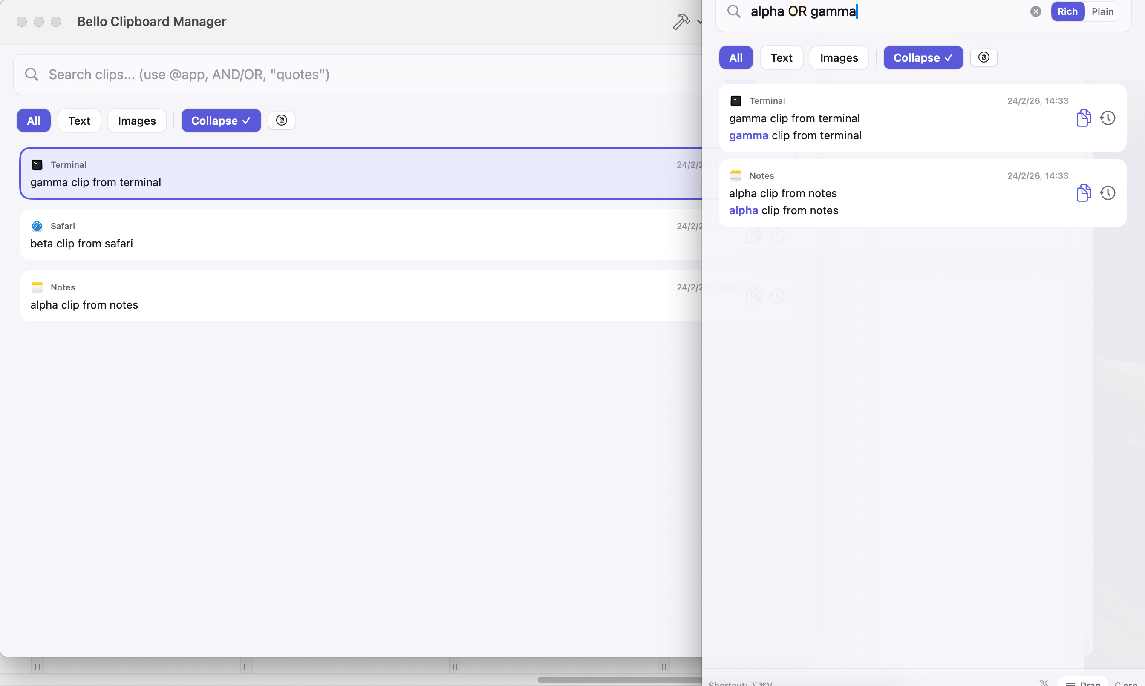This screenshot has height=686, width=1145.
Task: Switch search results to Plain mode
Action: (x=1102, y=11)
